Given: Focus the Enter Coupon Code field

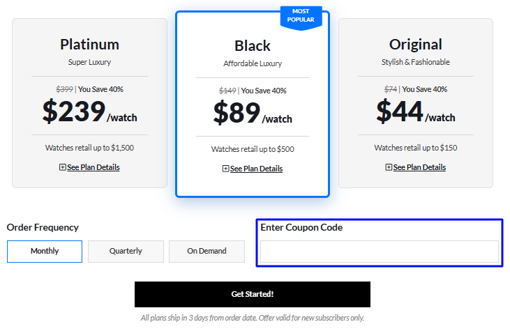Looking at the screenshot, I should pos(380,252).
